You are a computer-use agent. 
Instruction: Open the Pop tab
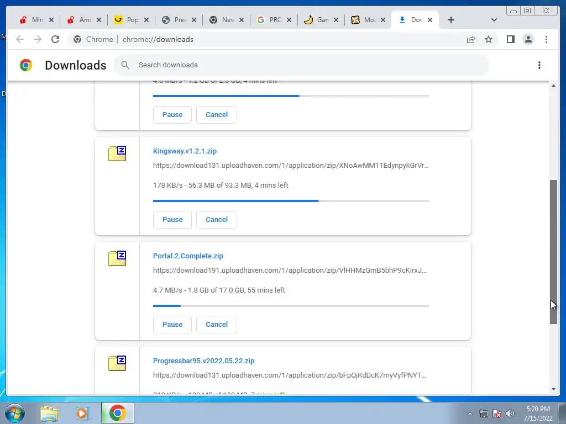127,20
